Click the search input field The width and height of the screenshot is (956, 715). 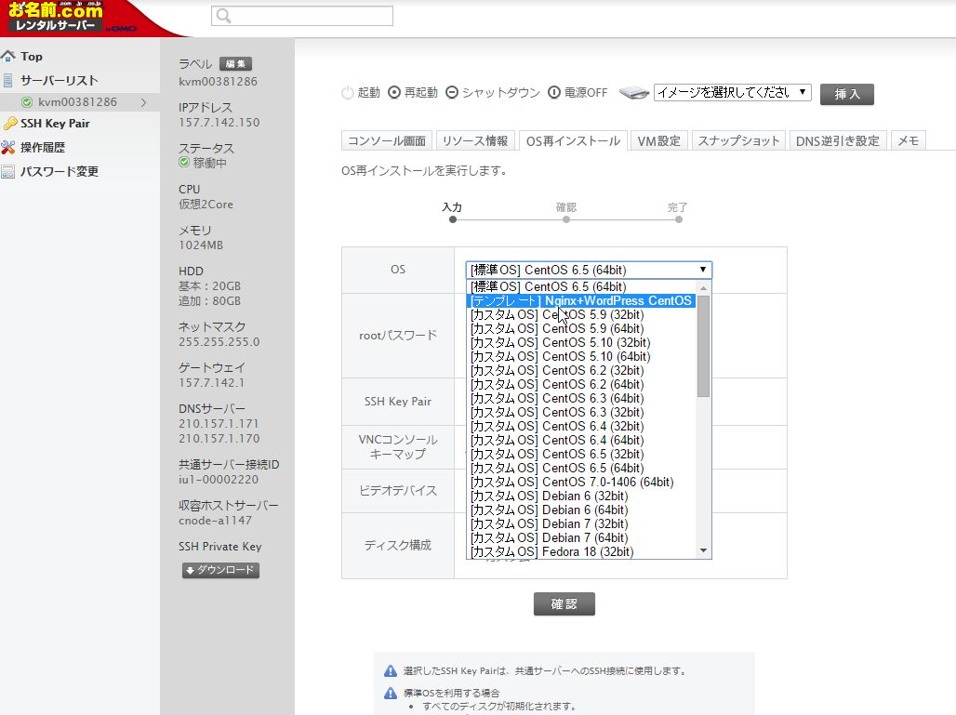(x=302, y=16)
